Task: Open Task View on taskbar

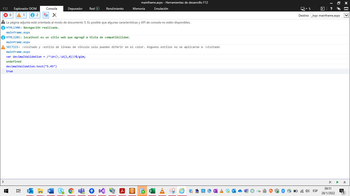Action: coord(18,191)
